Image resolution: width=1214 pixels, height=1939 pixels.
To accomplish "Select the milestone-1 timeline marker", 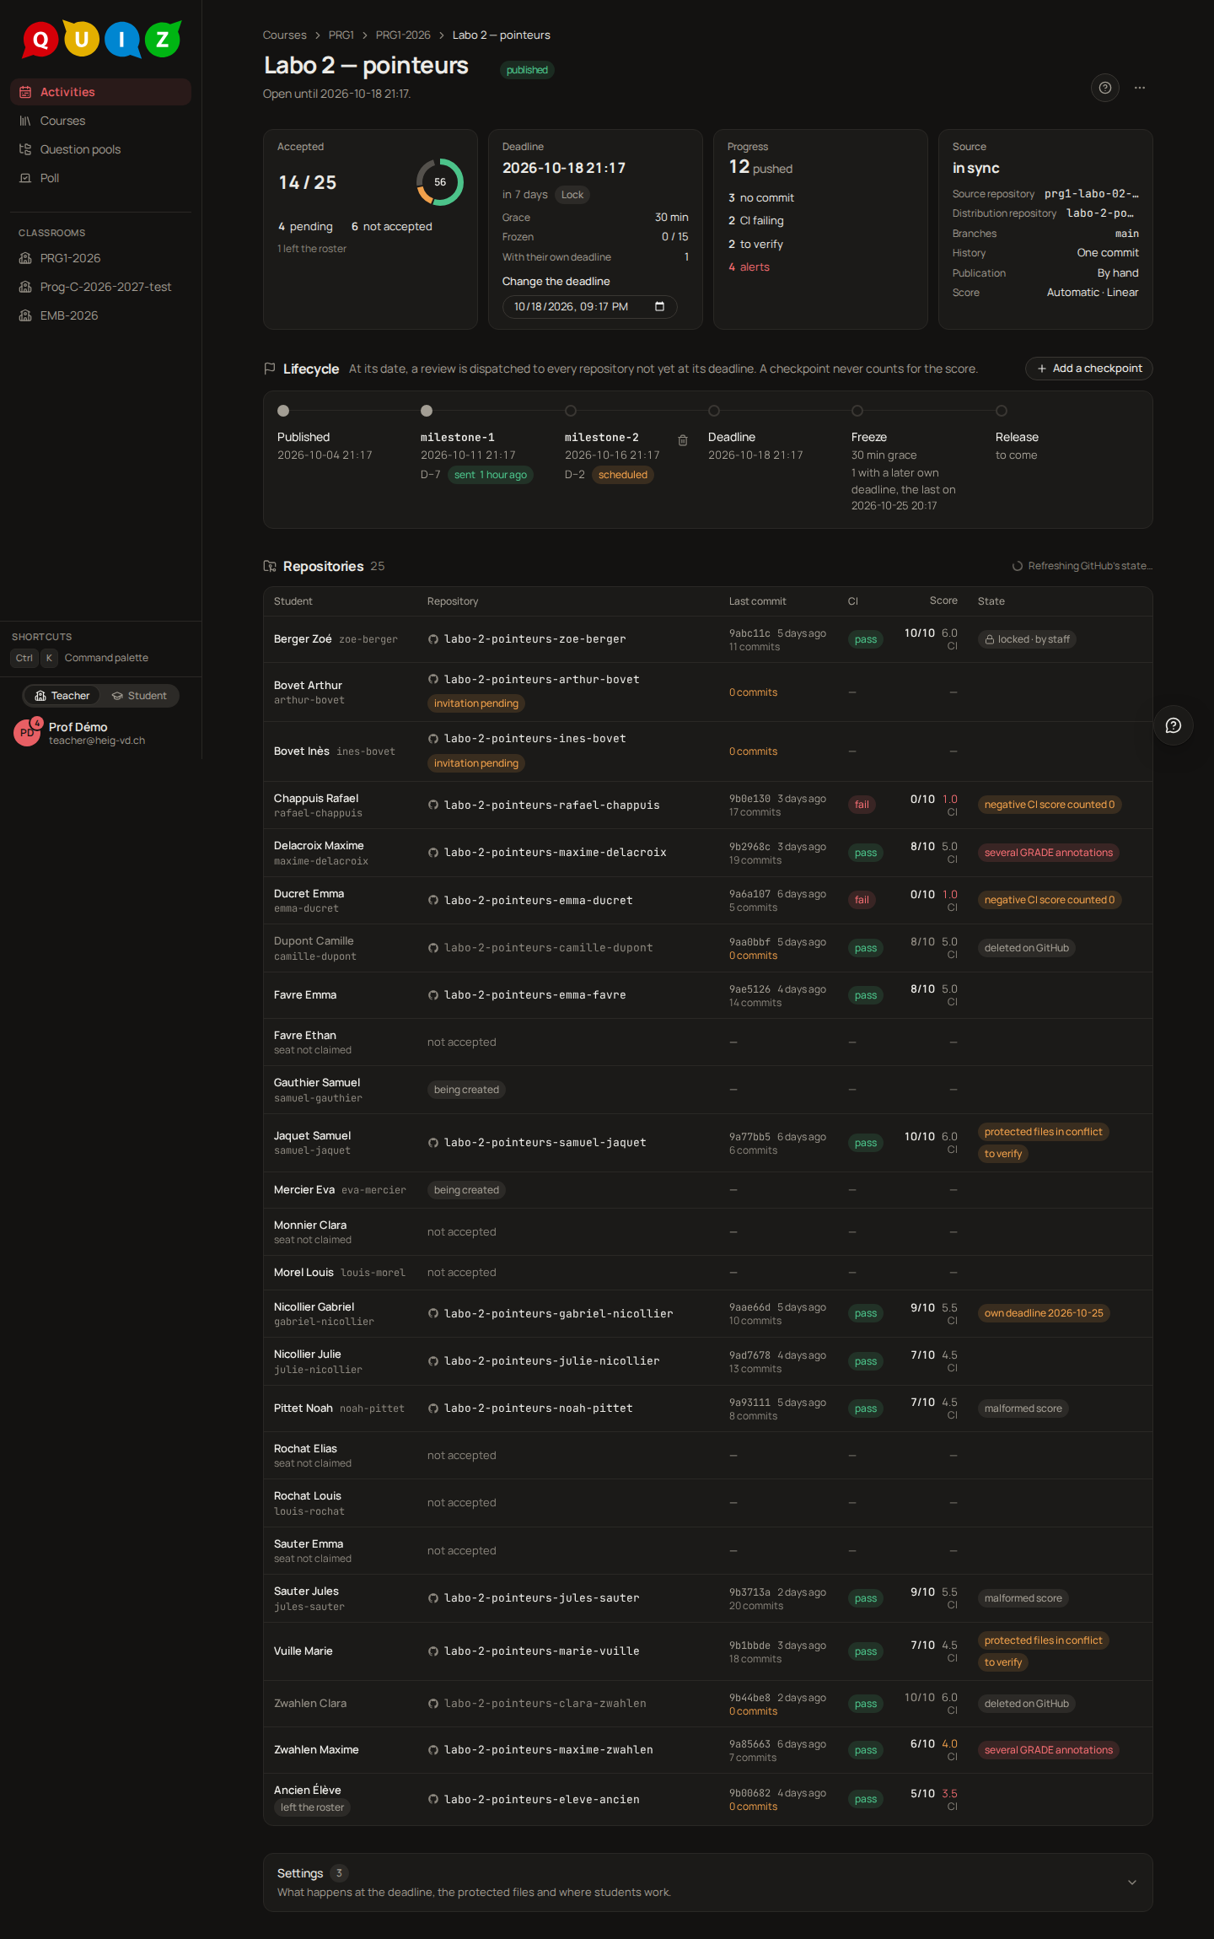I will click(427, 411).
